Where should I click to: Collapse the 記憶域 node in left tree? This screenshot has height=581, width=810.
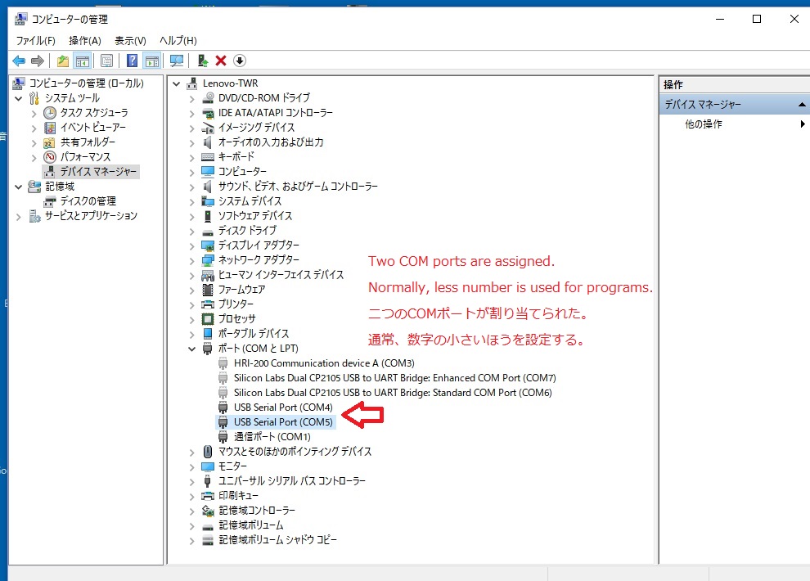point(19,187)
